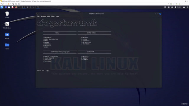
Task: Click the '6-SHERLOCK' menu line
Action: tap(47, 46)
